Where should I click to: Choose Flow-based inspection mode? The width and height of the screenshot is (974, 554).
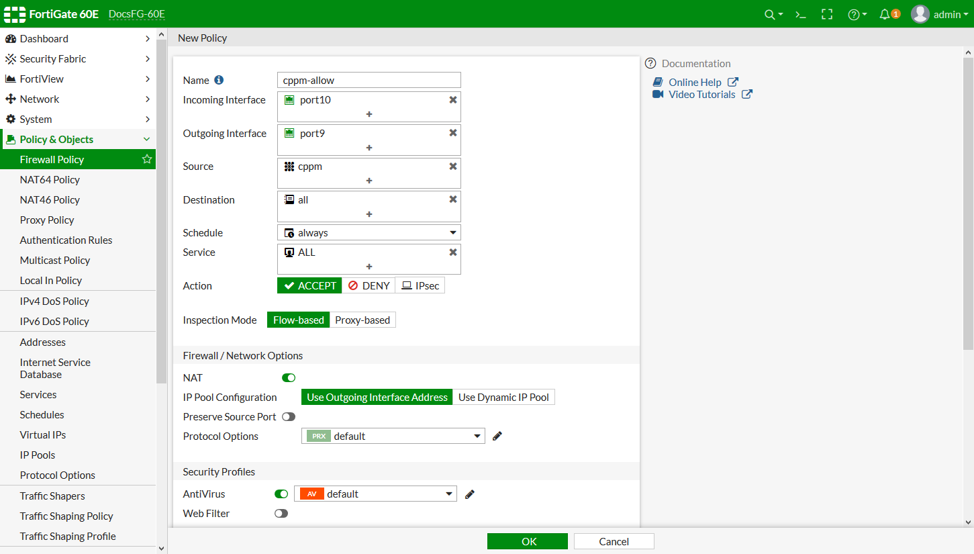coord(299,320)
